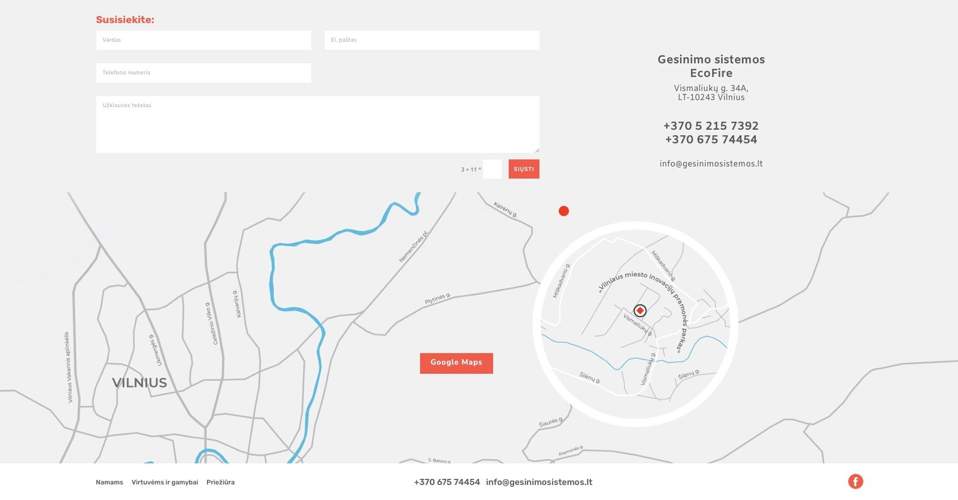Open the Facebook page icon in footer

(856, 481)
